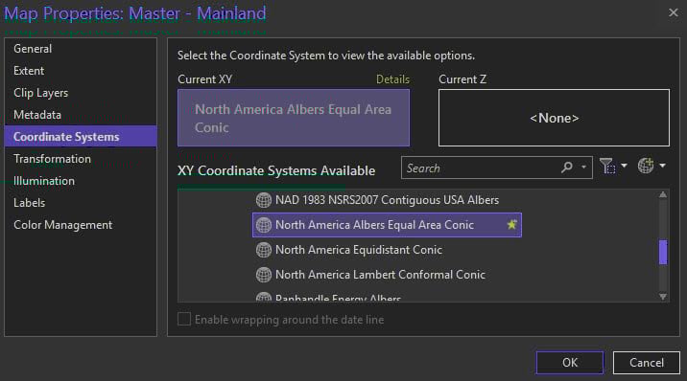Image resolution: width=687 pixels, height=381 pixels.
Task: Expand the add coordinate system dropdown arrow
Action: pyautogui.click(x=662, y=166)
